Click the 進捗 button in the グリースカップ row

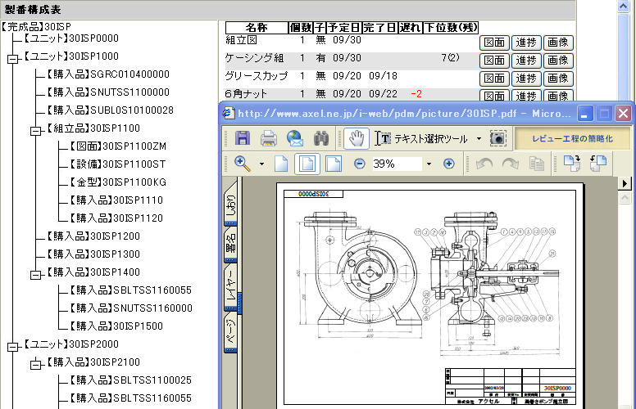pos(526,79)
